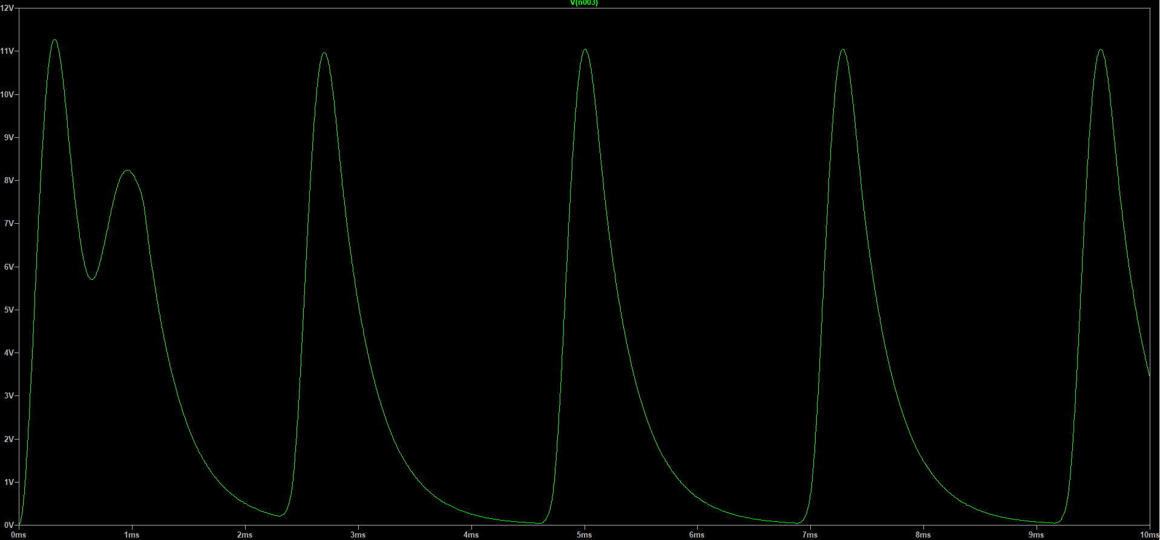Click the 10ms label on the time axis
This screenshot has width=1160, height=540.
tap(1150, 535)
